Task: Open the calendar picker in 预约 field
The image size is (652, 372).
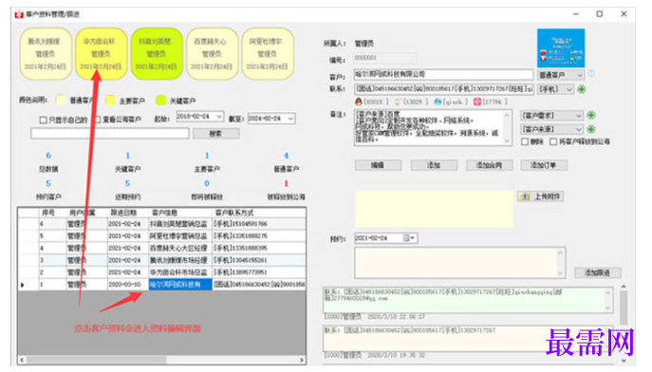Action: pyautogui.click(x=409, y=238)
